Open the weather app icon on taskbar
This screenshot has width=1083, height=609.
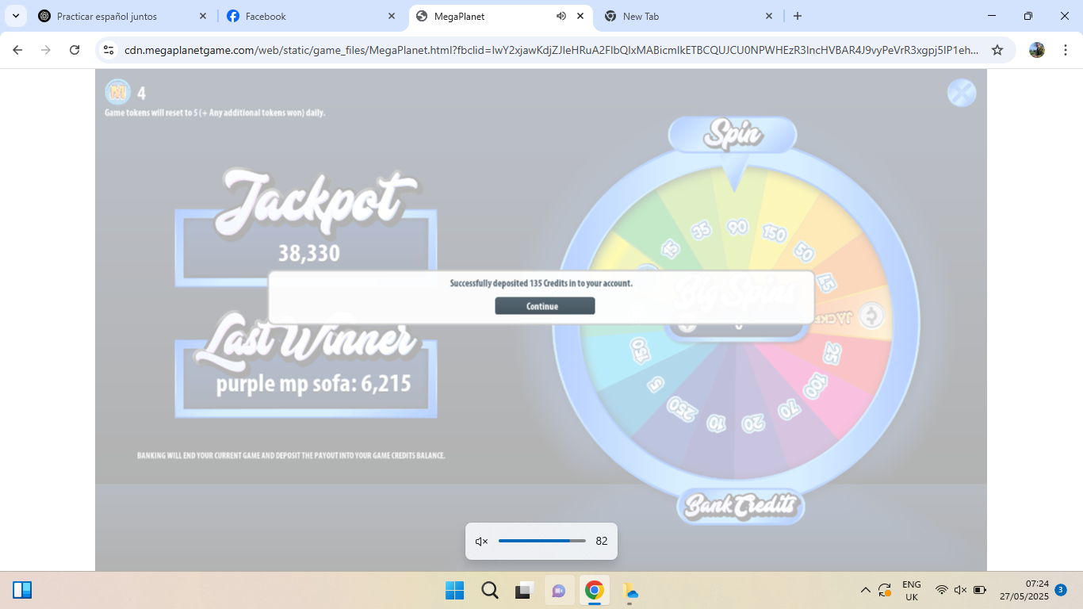pos(630,591)
